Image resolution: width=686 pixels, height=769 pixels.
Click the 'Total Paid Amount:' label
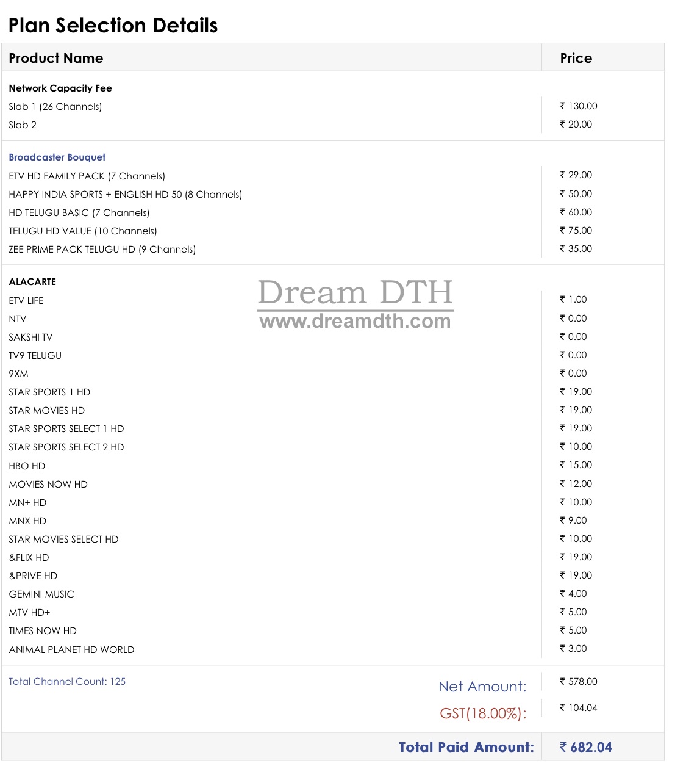click(x=466, y=747)
